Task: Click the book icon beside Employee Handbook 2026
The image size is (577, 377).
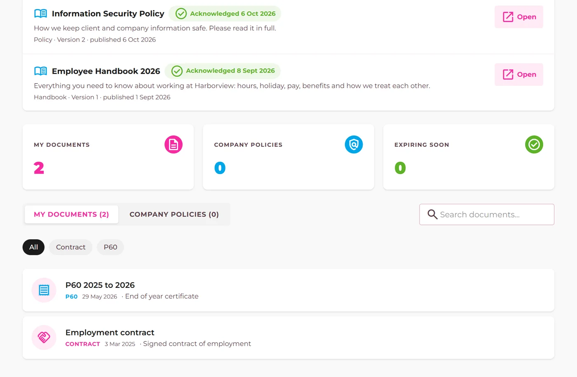Action: (x=40, y=71)
